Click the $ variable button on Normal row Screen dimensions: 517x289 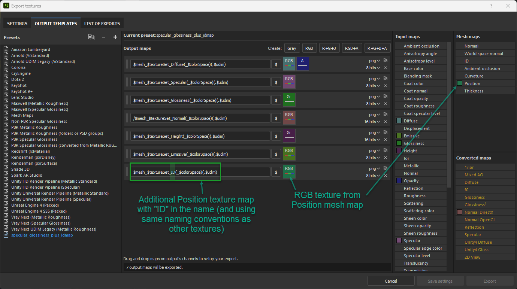coord(276,118)
